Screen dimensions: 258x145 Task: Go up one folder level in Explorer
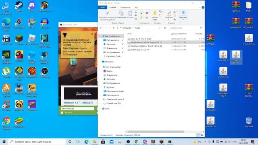pyautogui.click(x=114, y=28)
